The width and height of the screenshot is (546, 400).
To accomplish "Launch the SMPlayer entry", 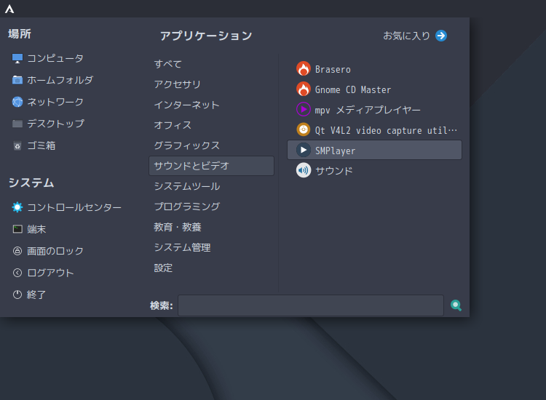I will 374,150.
